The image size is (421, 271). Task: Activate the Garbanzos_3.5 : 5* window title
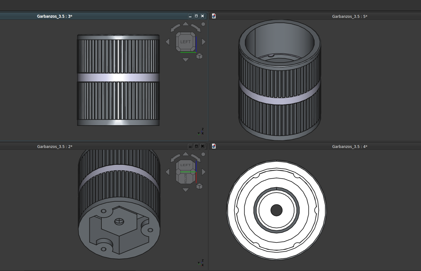pyautogui.click(x=350, y=16)
